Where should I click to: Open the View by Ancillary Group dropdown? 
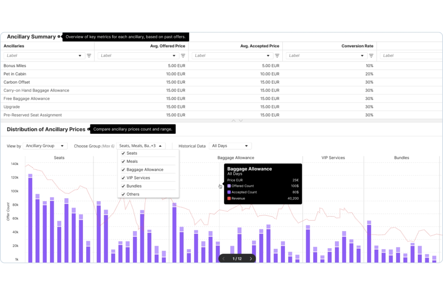[x=45, y=146]
